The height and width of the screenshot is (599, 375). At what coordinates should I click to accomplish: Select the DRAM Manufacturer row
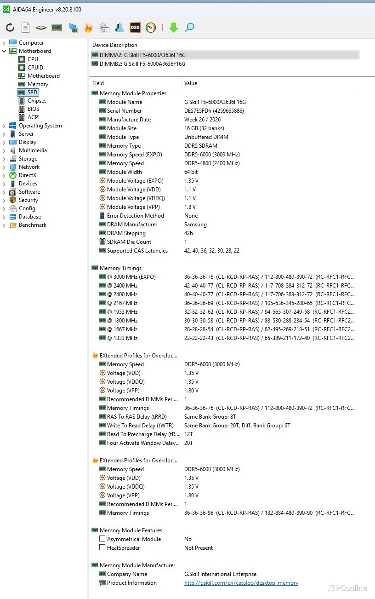tap(224, 224)
